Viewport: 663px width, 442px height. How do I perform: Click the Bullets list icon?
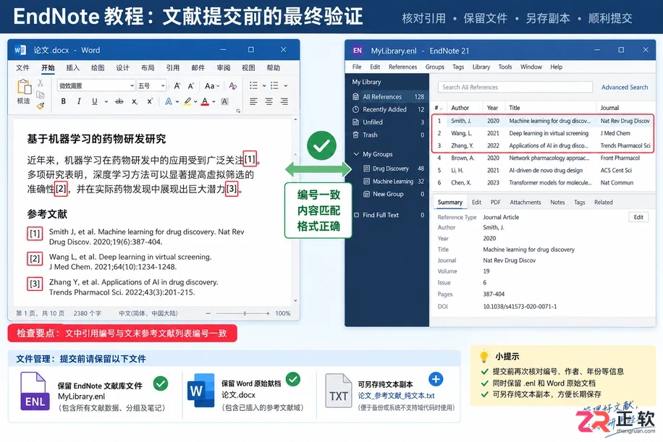254,85
